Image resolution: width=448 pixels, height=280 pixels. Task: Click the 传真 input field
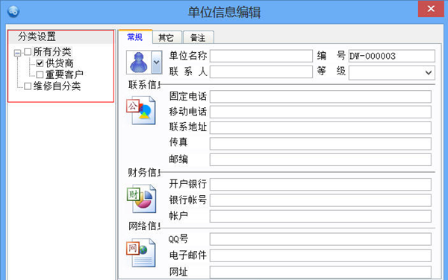[320, 144]
